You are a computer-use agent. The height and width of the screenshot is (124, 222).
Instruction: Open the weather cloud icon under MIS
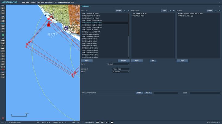3,21
